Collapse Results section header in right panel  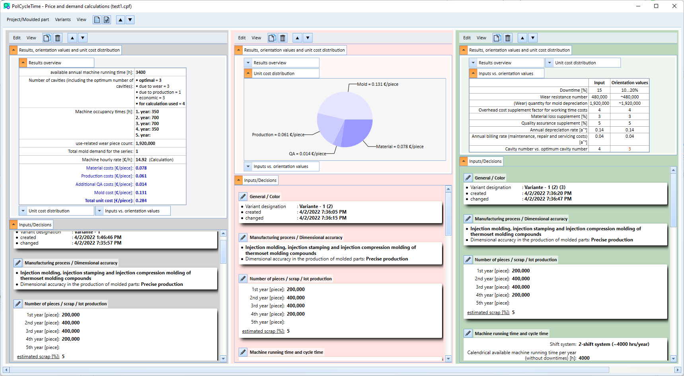464,50
